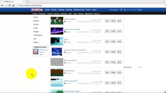
Task: Open gear dropdown for Serphico's House
Action: (x=119, y=52)
